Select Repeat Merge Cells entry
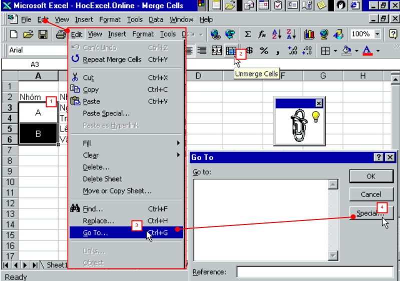Image resolution: width=400 pixels, height=281 pixels. (126, 59)
